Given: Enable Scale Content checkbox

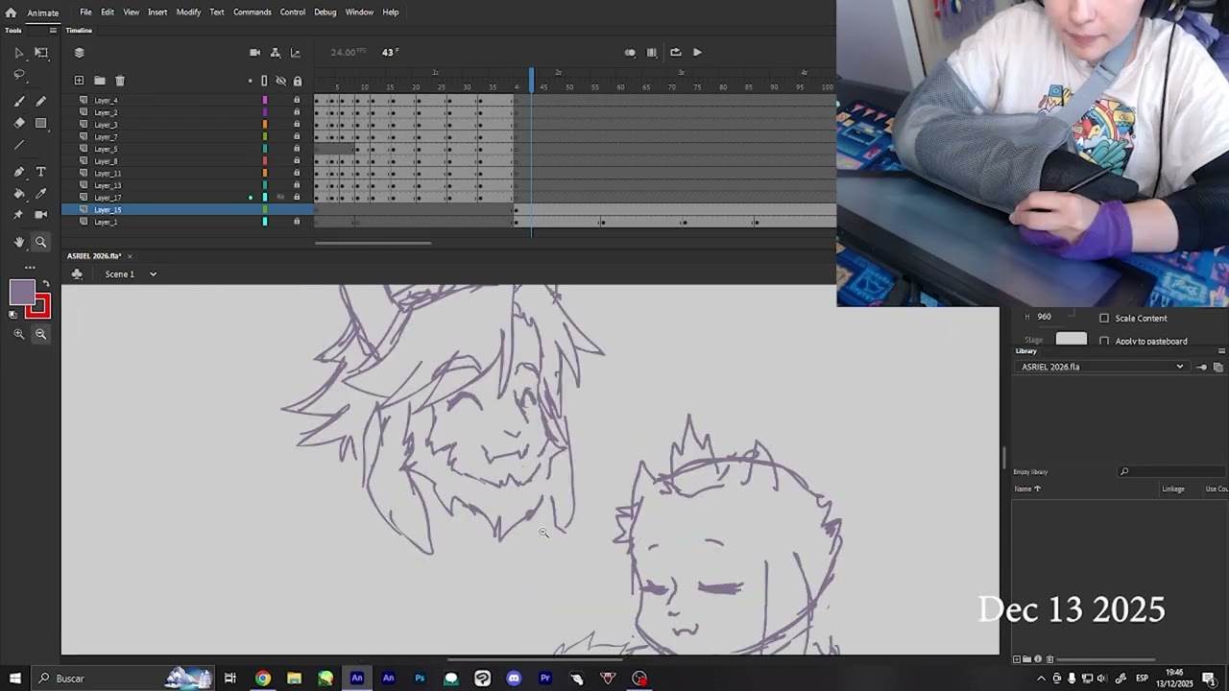Looking at the screenshot, I should [1104, 318].
